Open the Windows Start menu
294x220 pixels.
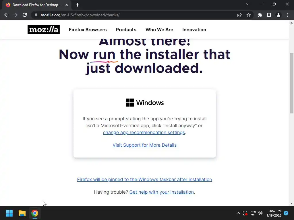click(9, 213)
